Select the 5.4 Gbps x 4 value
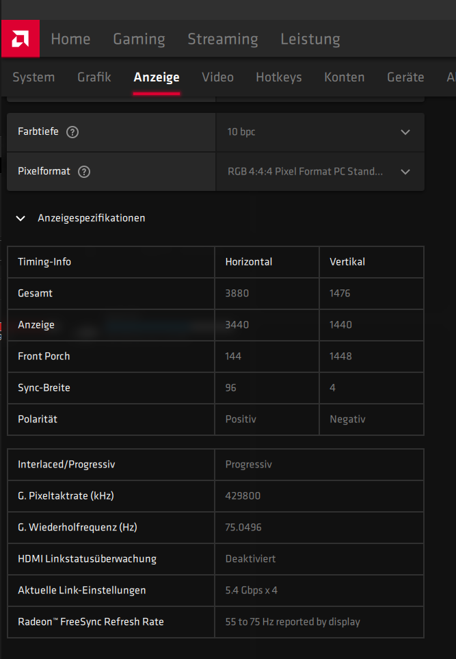The image size is (456, 659). coord(251,591)
